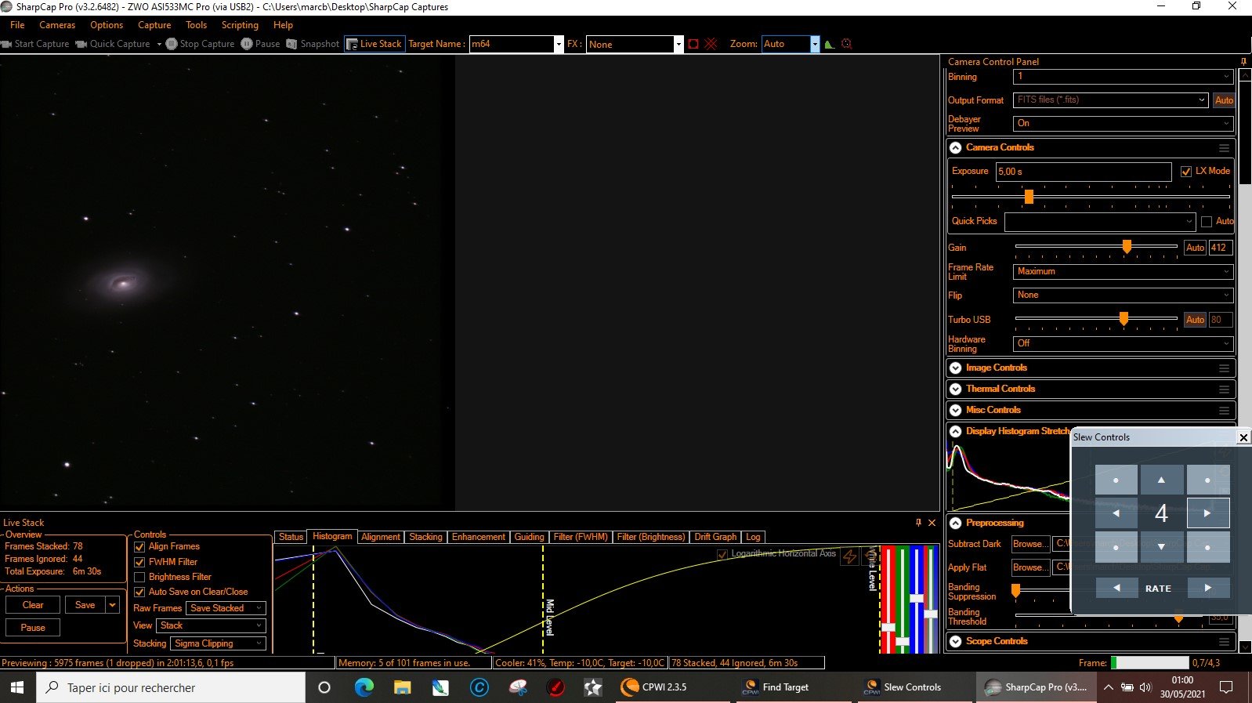This screenshot has height=703, width=1252.
Task: Click the Exposure slider handle
Action: point(1029,197)
